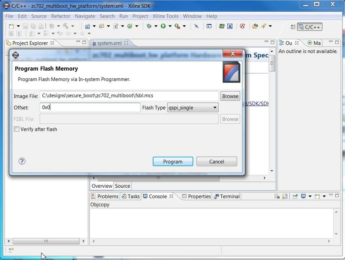Click the help question mark icon
This screenshot has width=345, height=260.
pos(22,161)
